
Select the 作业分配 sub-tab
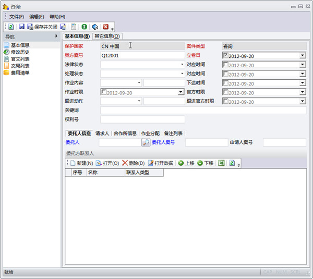point(150,134)
